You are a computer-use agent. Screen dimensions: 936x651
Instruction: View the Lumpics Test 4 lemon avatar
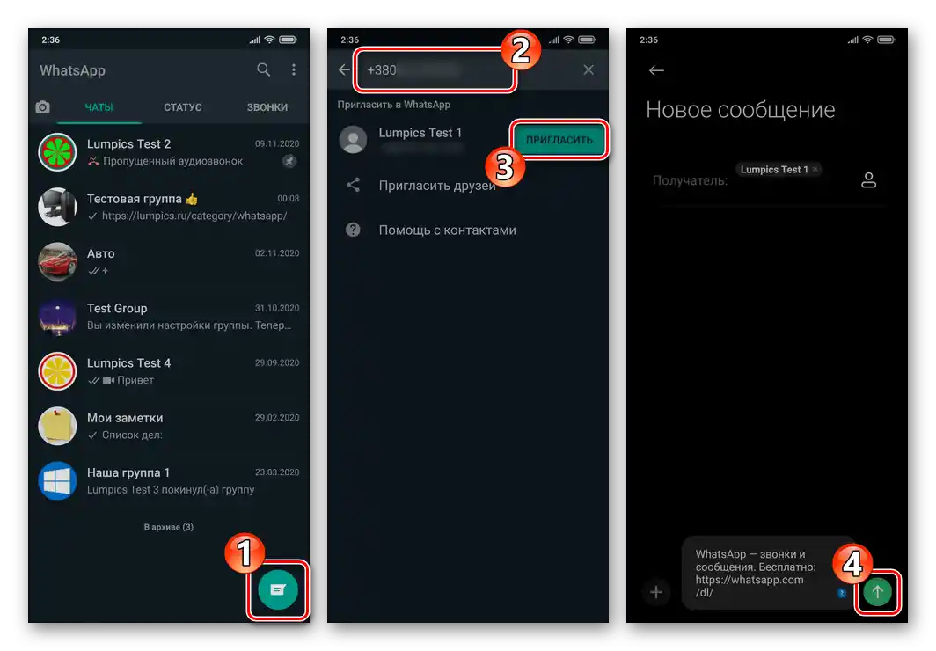(57, 371)
